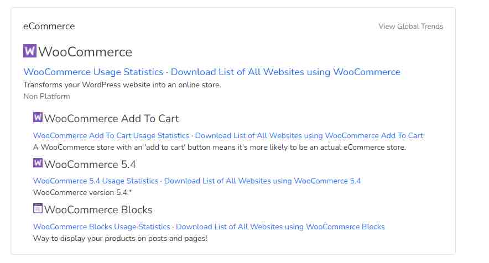Download list of websites using WooCommerce Blocks
489x263 pixels.
point(280,227)
